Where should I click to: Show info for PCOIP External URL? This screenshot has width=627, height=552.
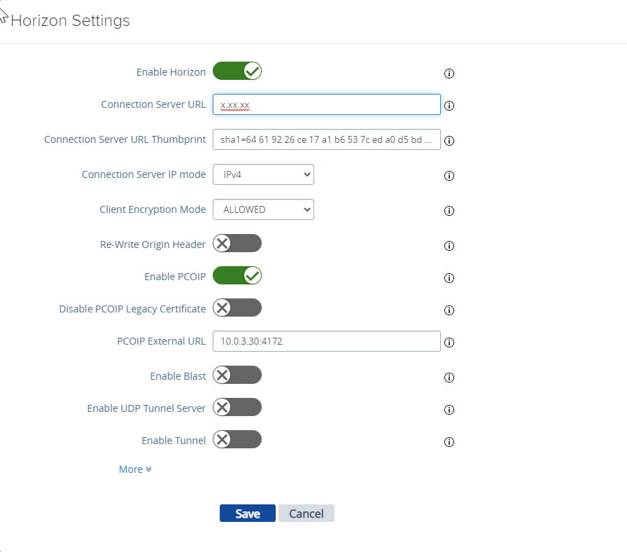tap(449, 343)
